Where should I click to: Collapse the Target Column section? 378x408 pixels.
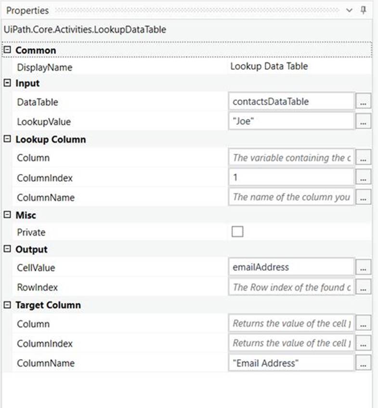pos(7,305)
